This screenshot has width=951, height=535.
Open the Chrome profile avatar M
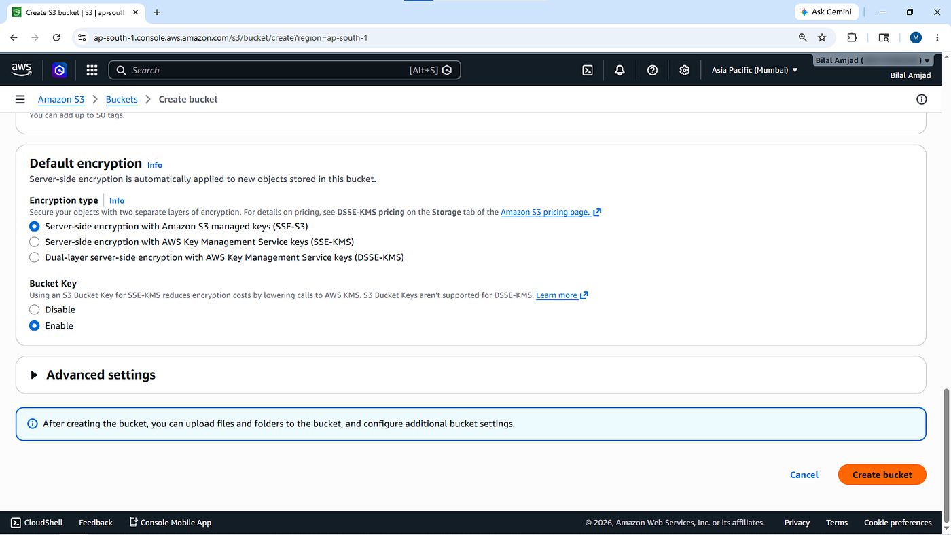tap(916, 37)
